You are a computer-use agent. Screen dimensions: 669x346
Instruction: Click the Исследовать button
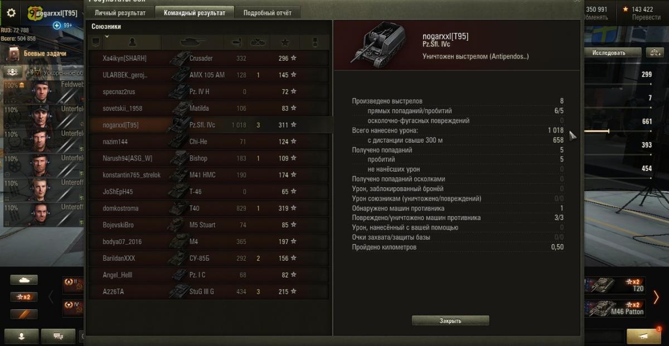click(x=609, y=52)
